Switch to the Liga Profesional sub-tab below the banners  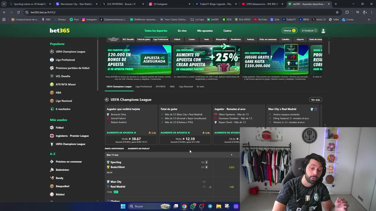(144, 86)
